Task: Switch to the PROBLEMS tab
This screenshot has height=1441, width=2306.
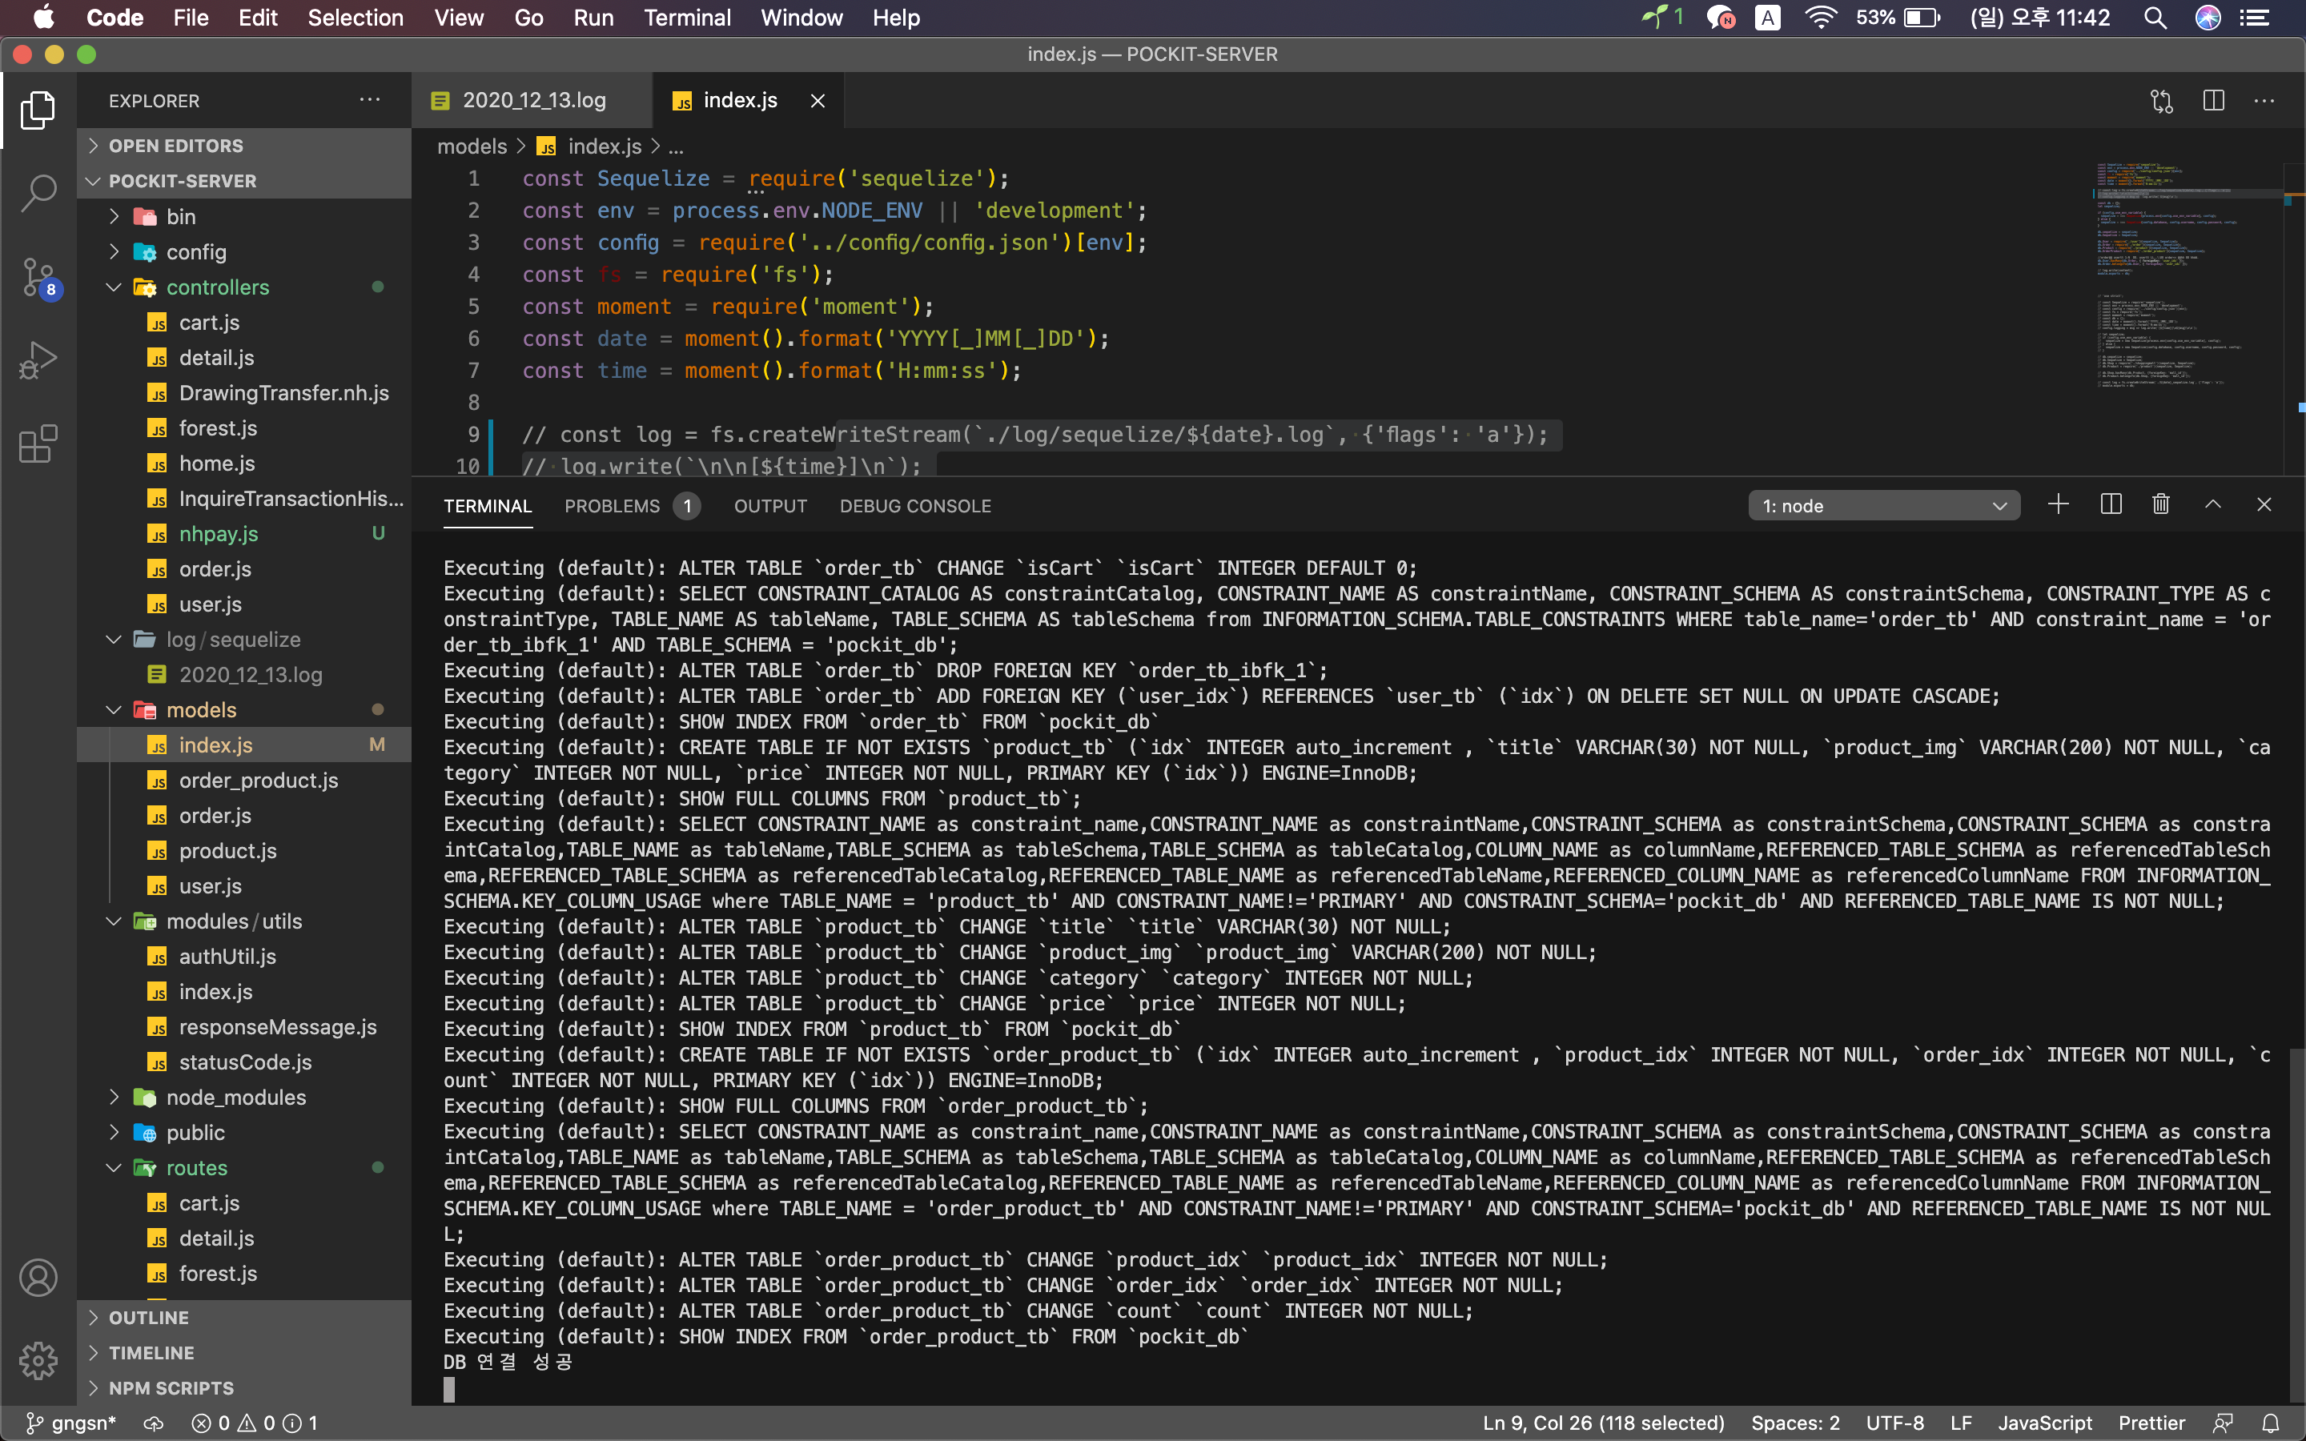Action: tap(612, 506)
